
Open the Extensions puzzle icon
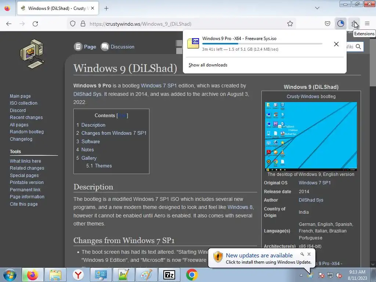[x=354, y=23]
